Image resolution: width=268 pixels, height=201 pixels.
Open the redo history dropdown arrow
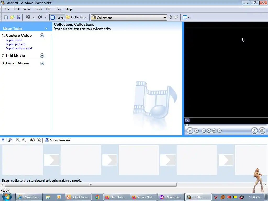45,17
